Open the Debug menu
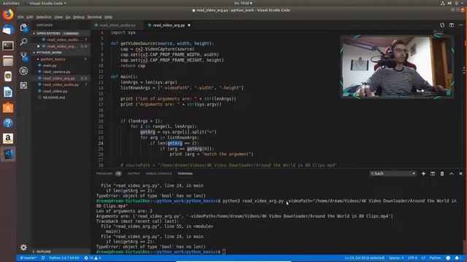This screenshot has height=262, width=467. pyautogui.click(x=79, y=17)
